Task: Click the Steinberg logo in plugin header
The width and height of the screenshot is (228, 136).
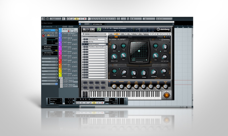Action: click(x=163, y=29)
